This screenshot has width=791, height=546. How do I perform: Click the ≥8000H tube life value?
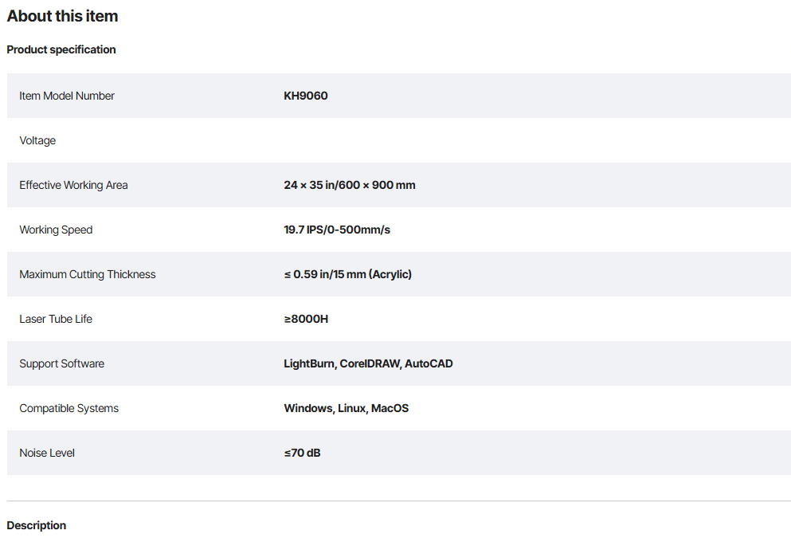click(306, 319)
